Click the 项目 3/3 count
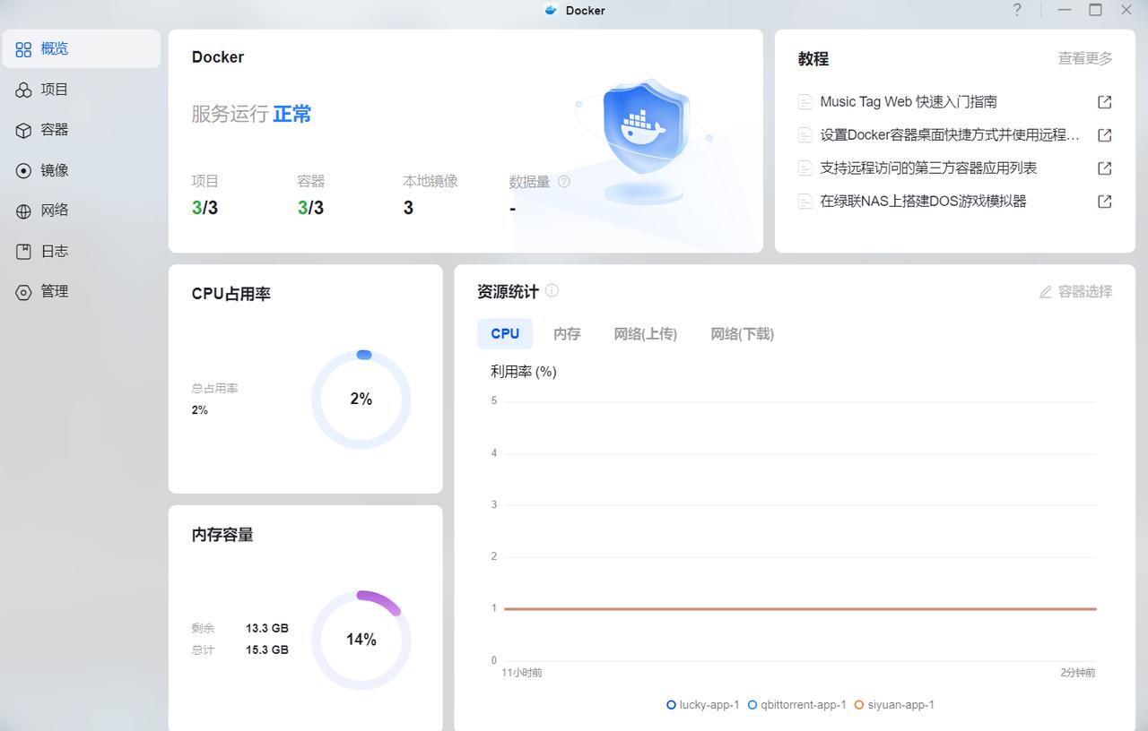Screen dimensions: 1148x731 [204, 209]
